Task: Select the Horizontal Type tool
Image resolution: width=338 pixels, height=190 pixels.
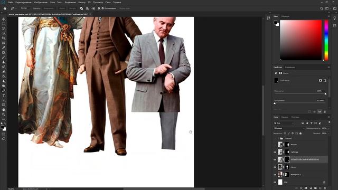Action: coord(4,96)
